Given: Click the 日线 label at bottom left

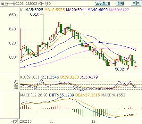Looking at the screenshot, I should pyautogui.click(x=14, y=122).
